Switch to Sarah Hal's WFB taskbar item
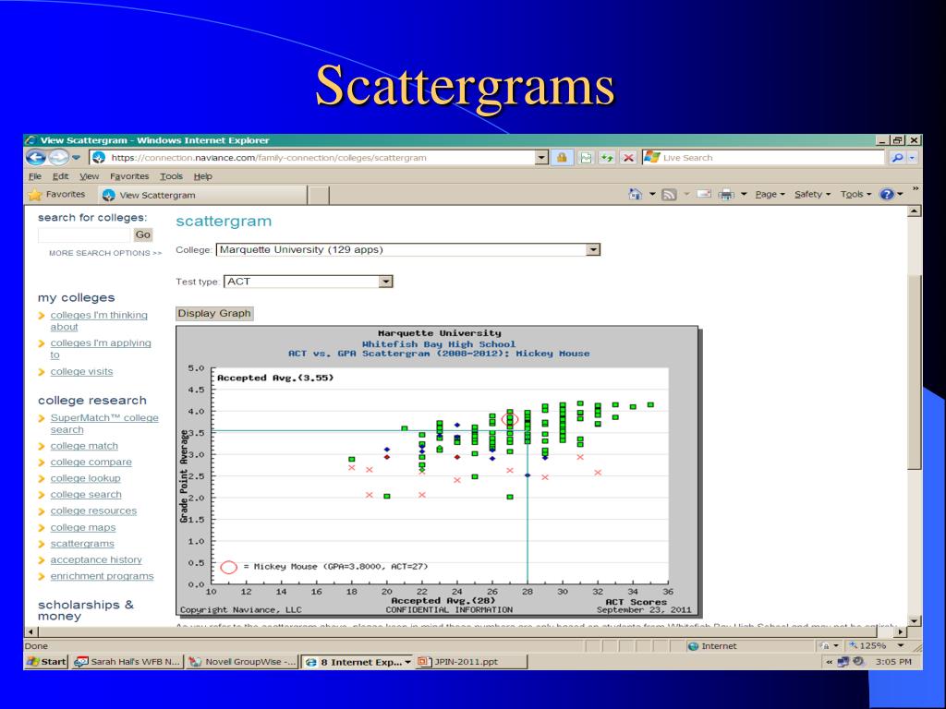The image size is (946, 709). (x=127, y=661)
